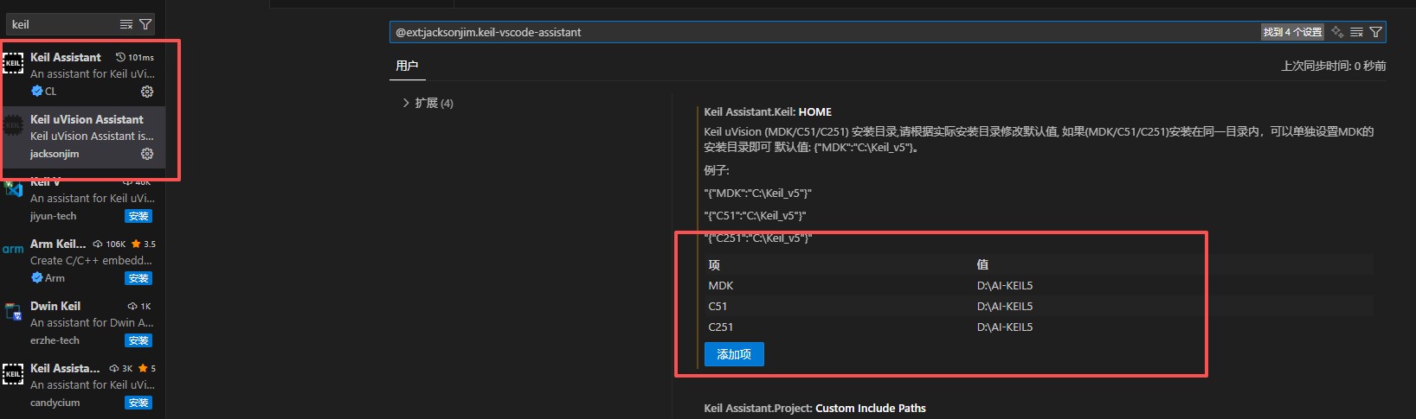Select the MDK row in table
The width and height of the screenshot is (1416, 419).
coord(721,286)
